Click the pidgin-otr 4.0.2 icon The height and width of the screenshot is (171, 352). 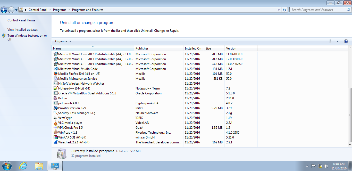[55, 103]
